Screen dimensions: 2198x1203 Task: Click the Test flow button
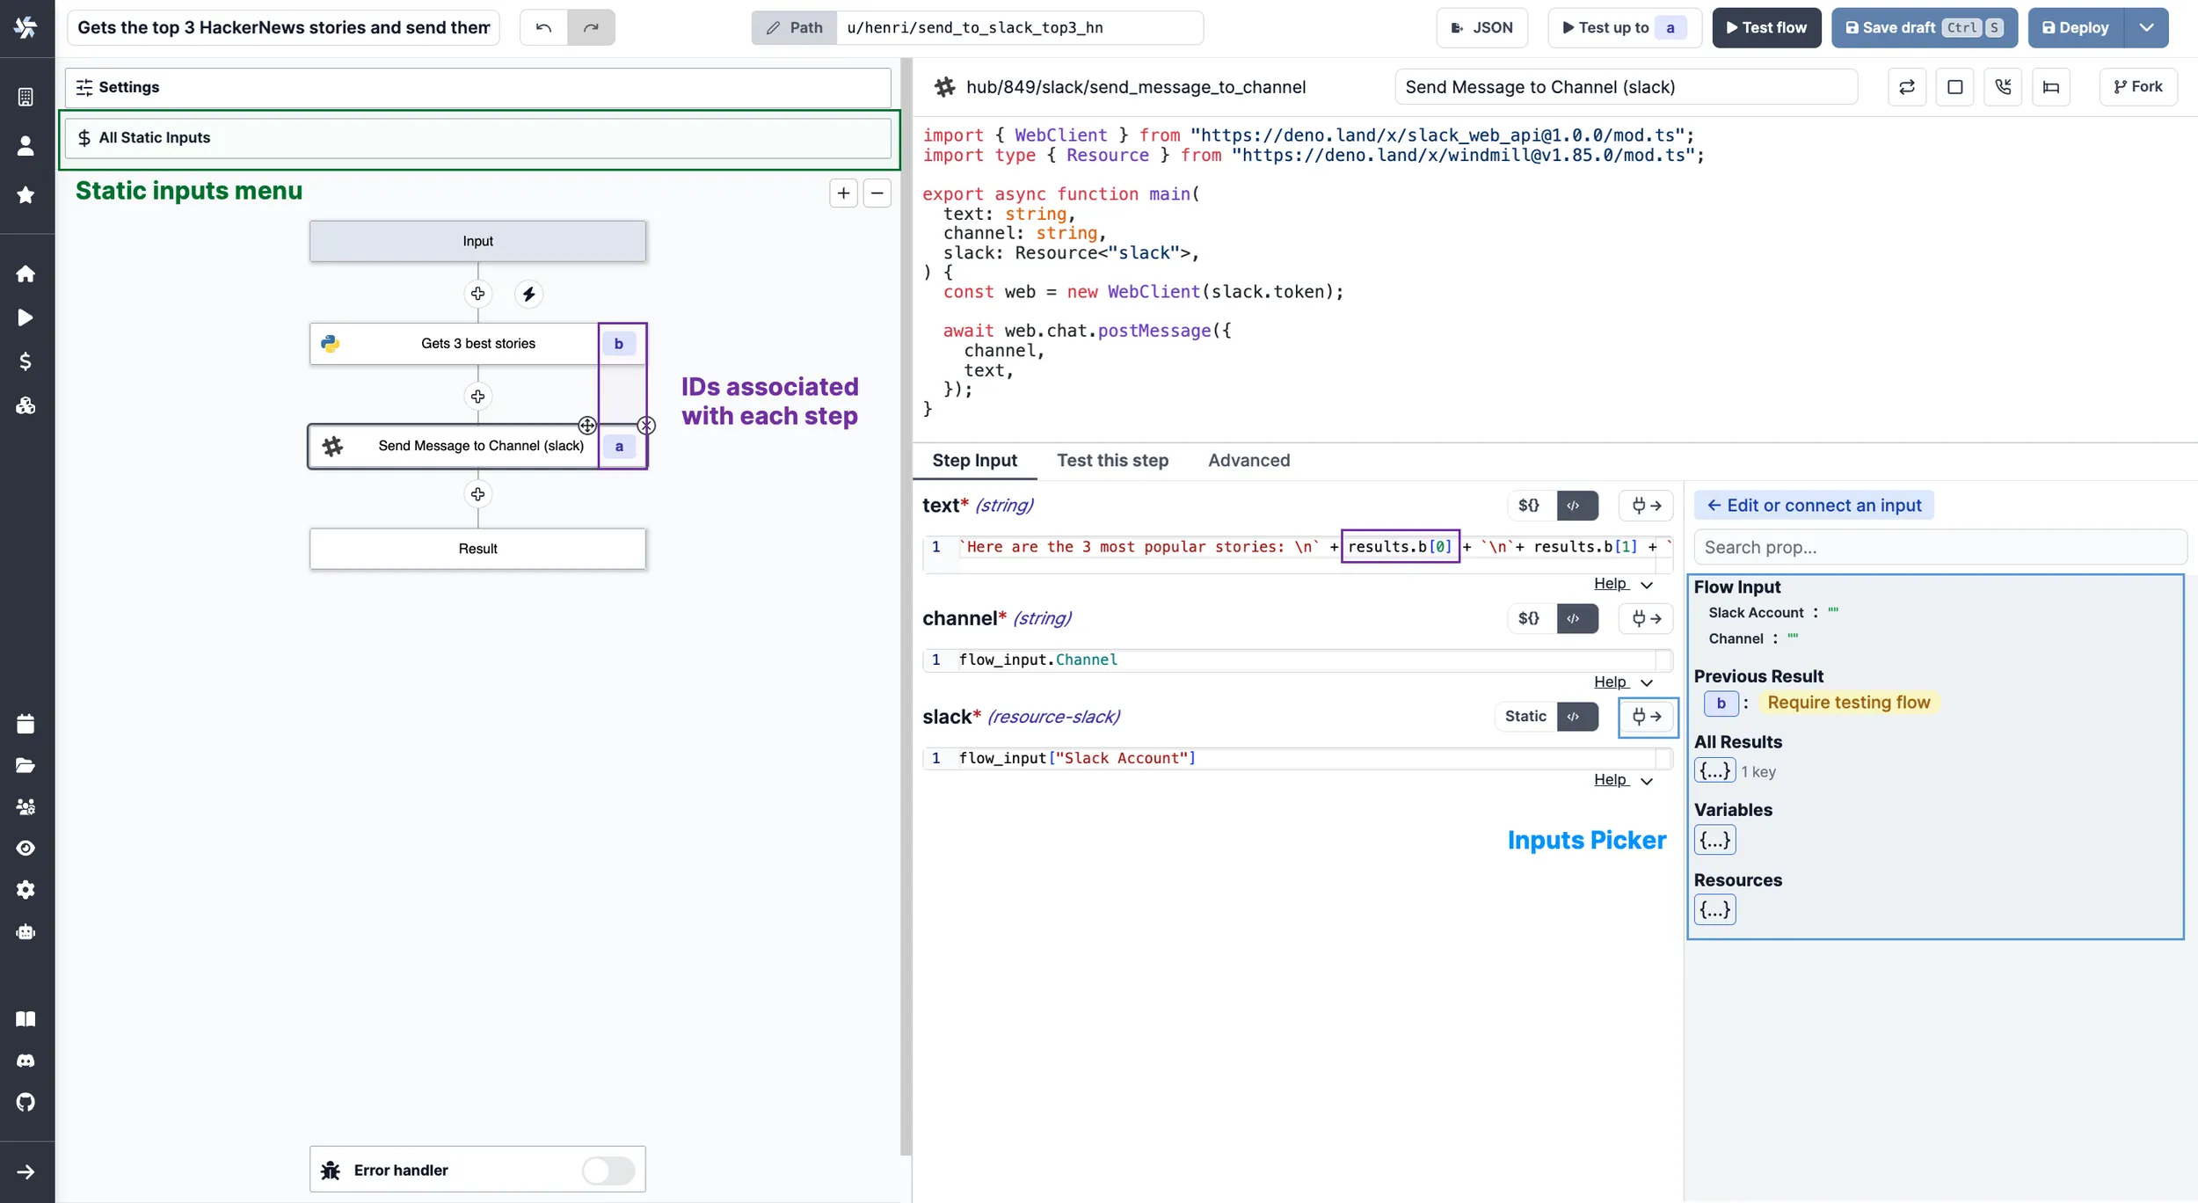click(x=1765, y=27)
